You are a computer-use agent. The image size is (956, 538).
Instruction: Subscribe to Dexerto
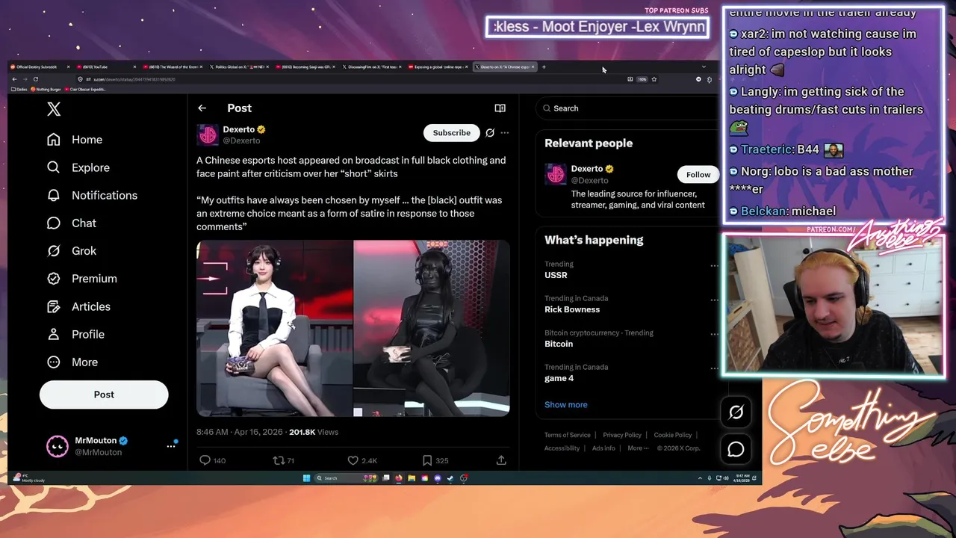click(x=452, y=132)
